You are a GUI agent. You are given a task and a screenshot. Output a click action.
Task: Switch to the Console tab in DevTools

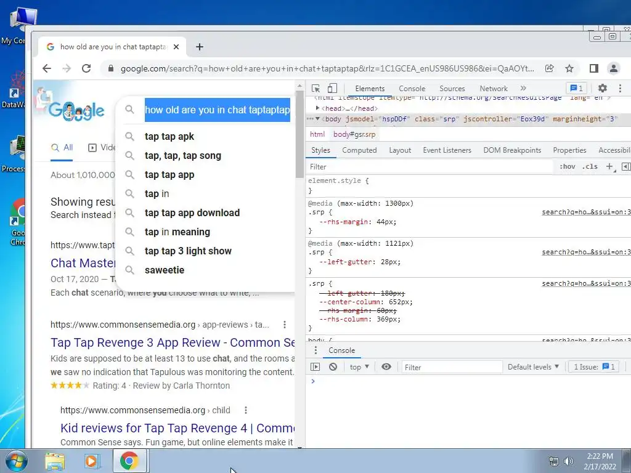coord(412,89)
